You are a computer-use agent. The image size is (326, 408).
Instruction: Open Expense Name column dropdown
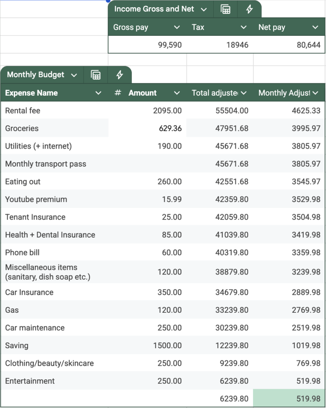click(x=98, y=93)
